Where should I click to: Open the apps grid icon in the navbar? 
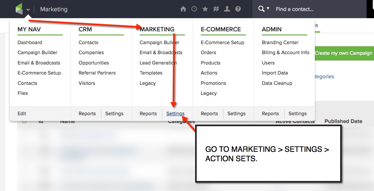216,9
